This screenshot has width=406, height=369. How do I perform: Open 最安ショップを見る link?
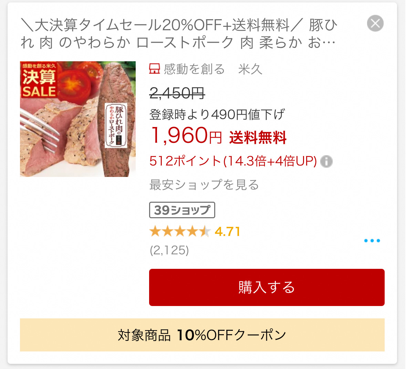[204, 185]
